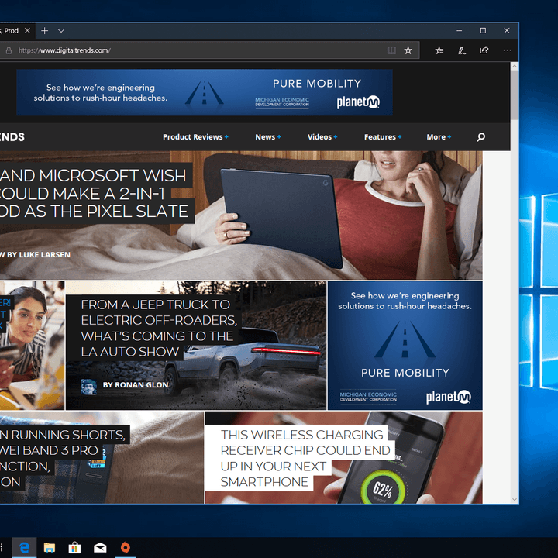
Task: Open the wireless charging receiver chip article
Action: (x=305, y=458)
